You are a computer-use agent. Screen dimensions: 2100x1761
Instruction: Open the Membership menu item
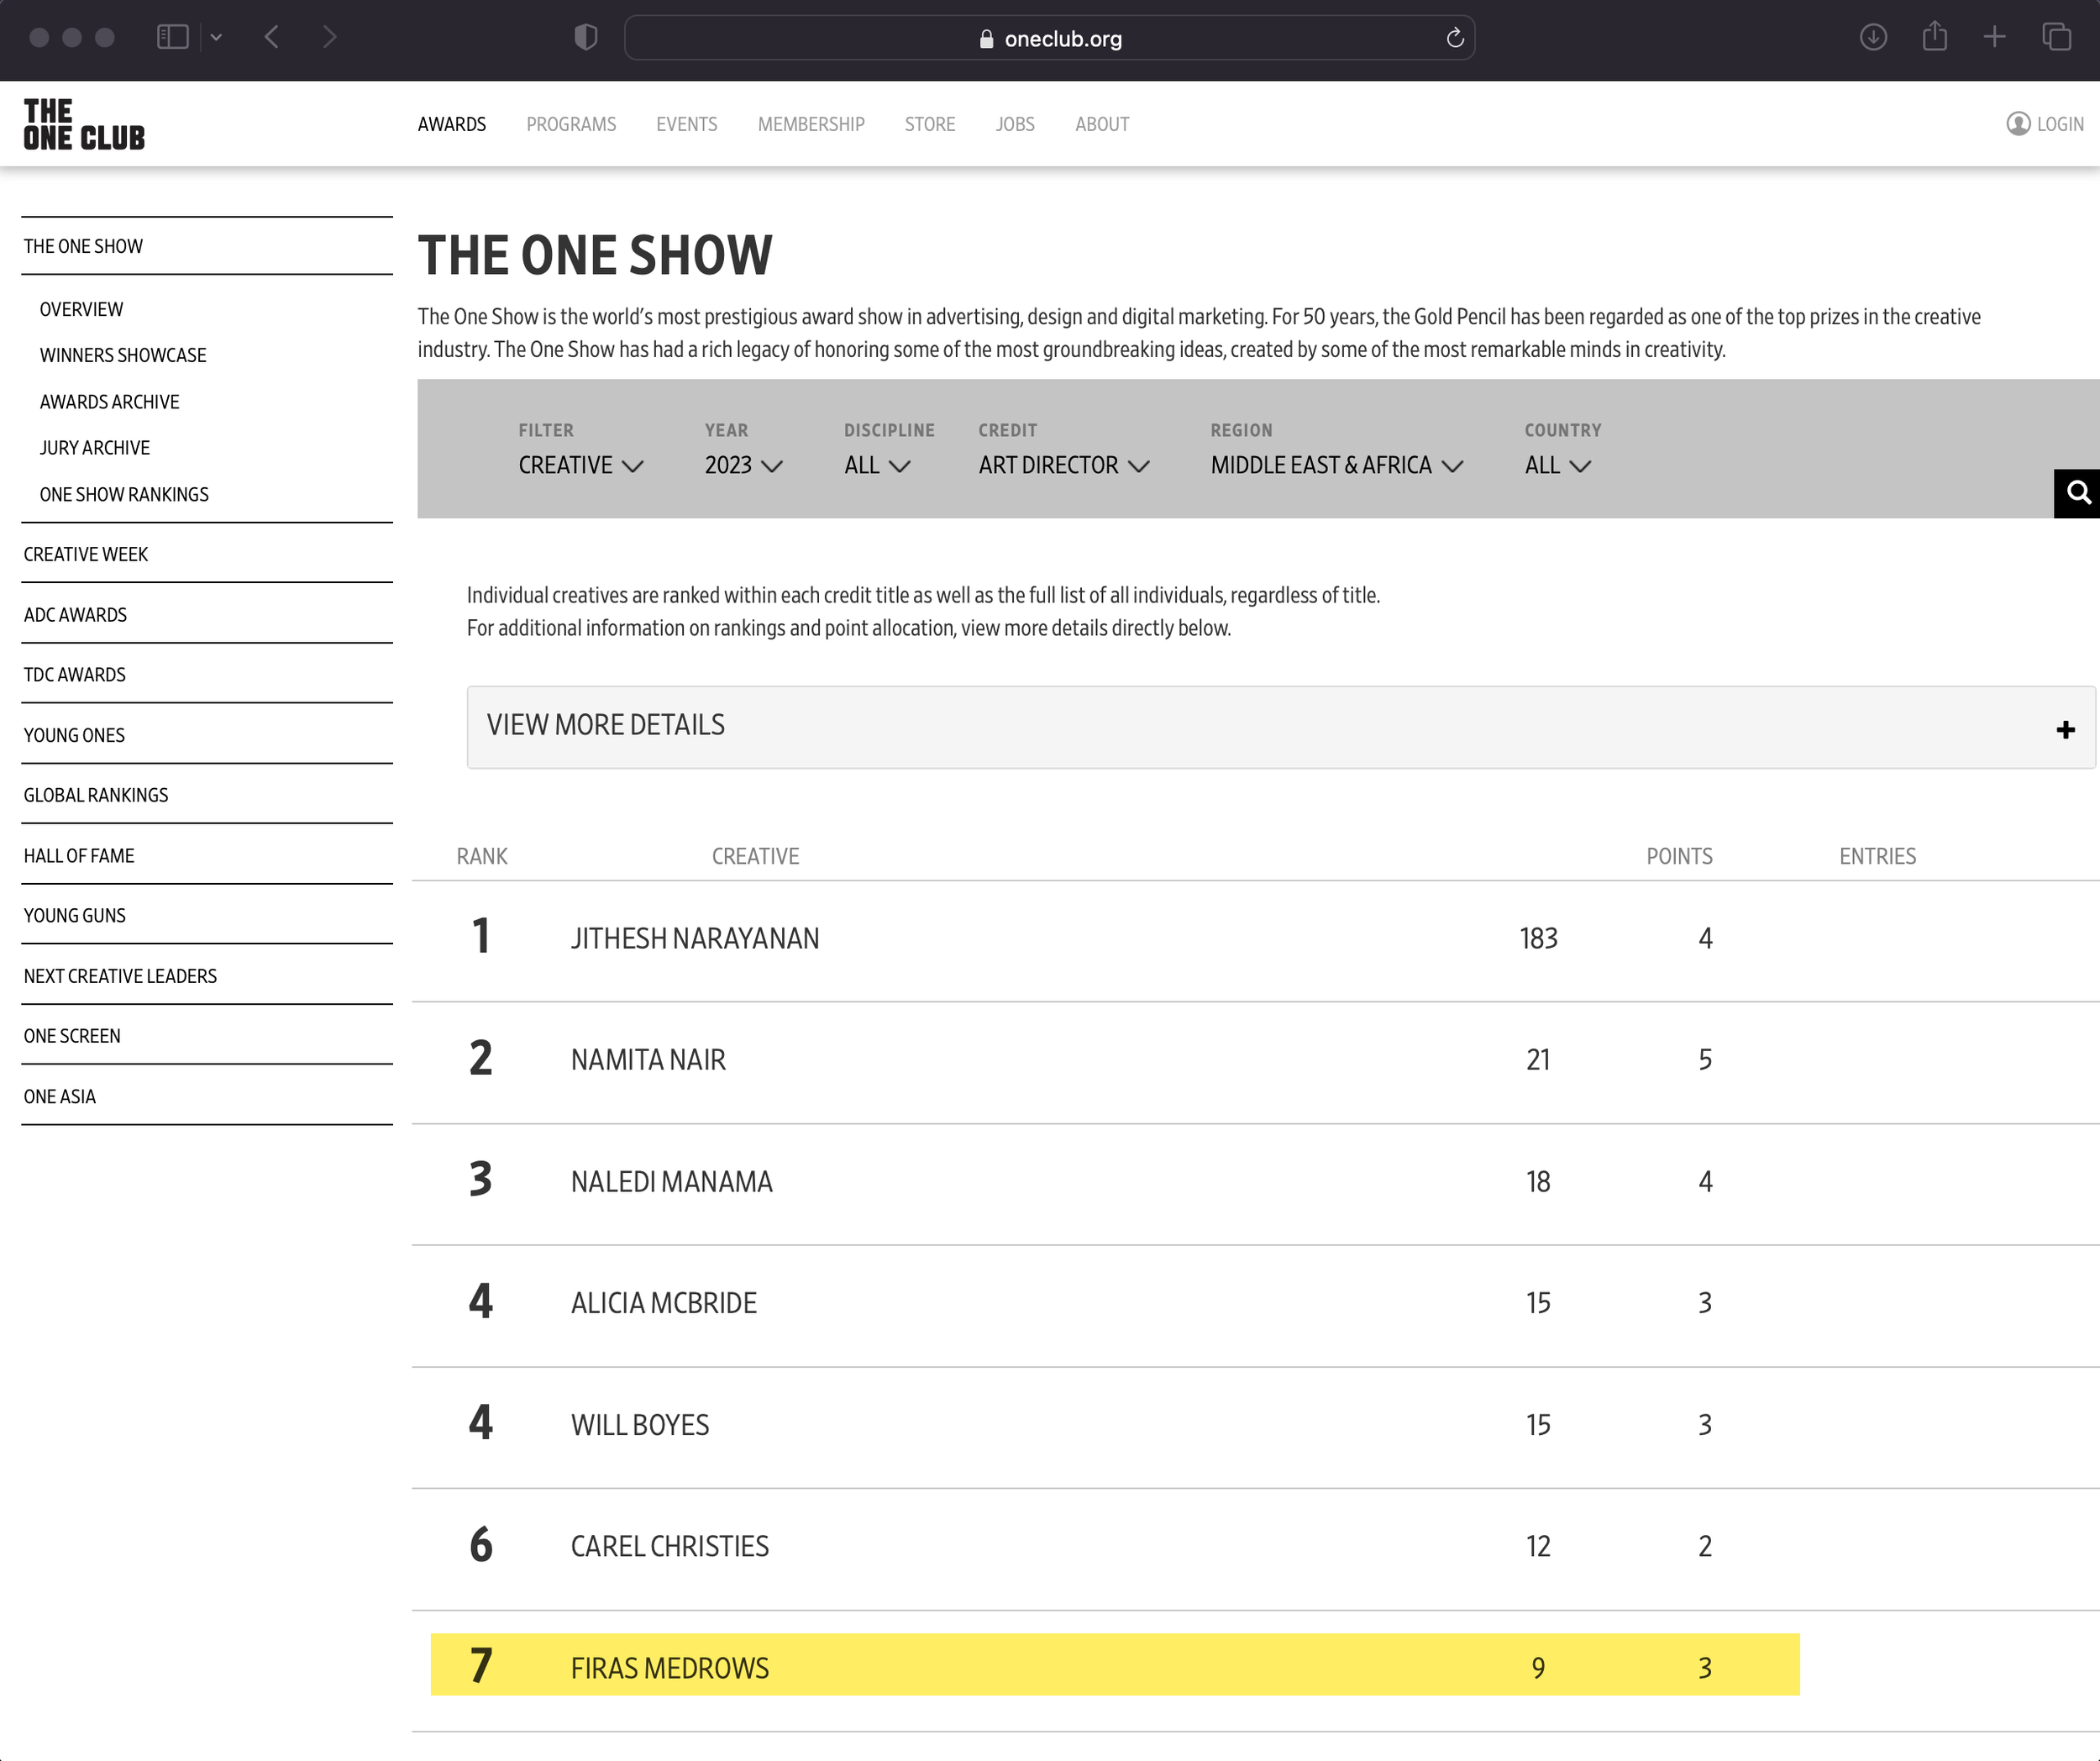(810, 124)
